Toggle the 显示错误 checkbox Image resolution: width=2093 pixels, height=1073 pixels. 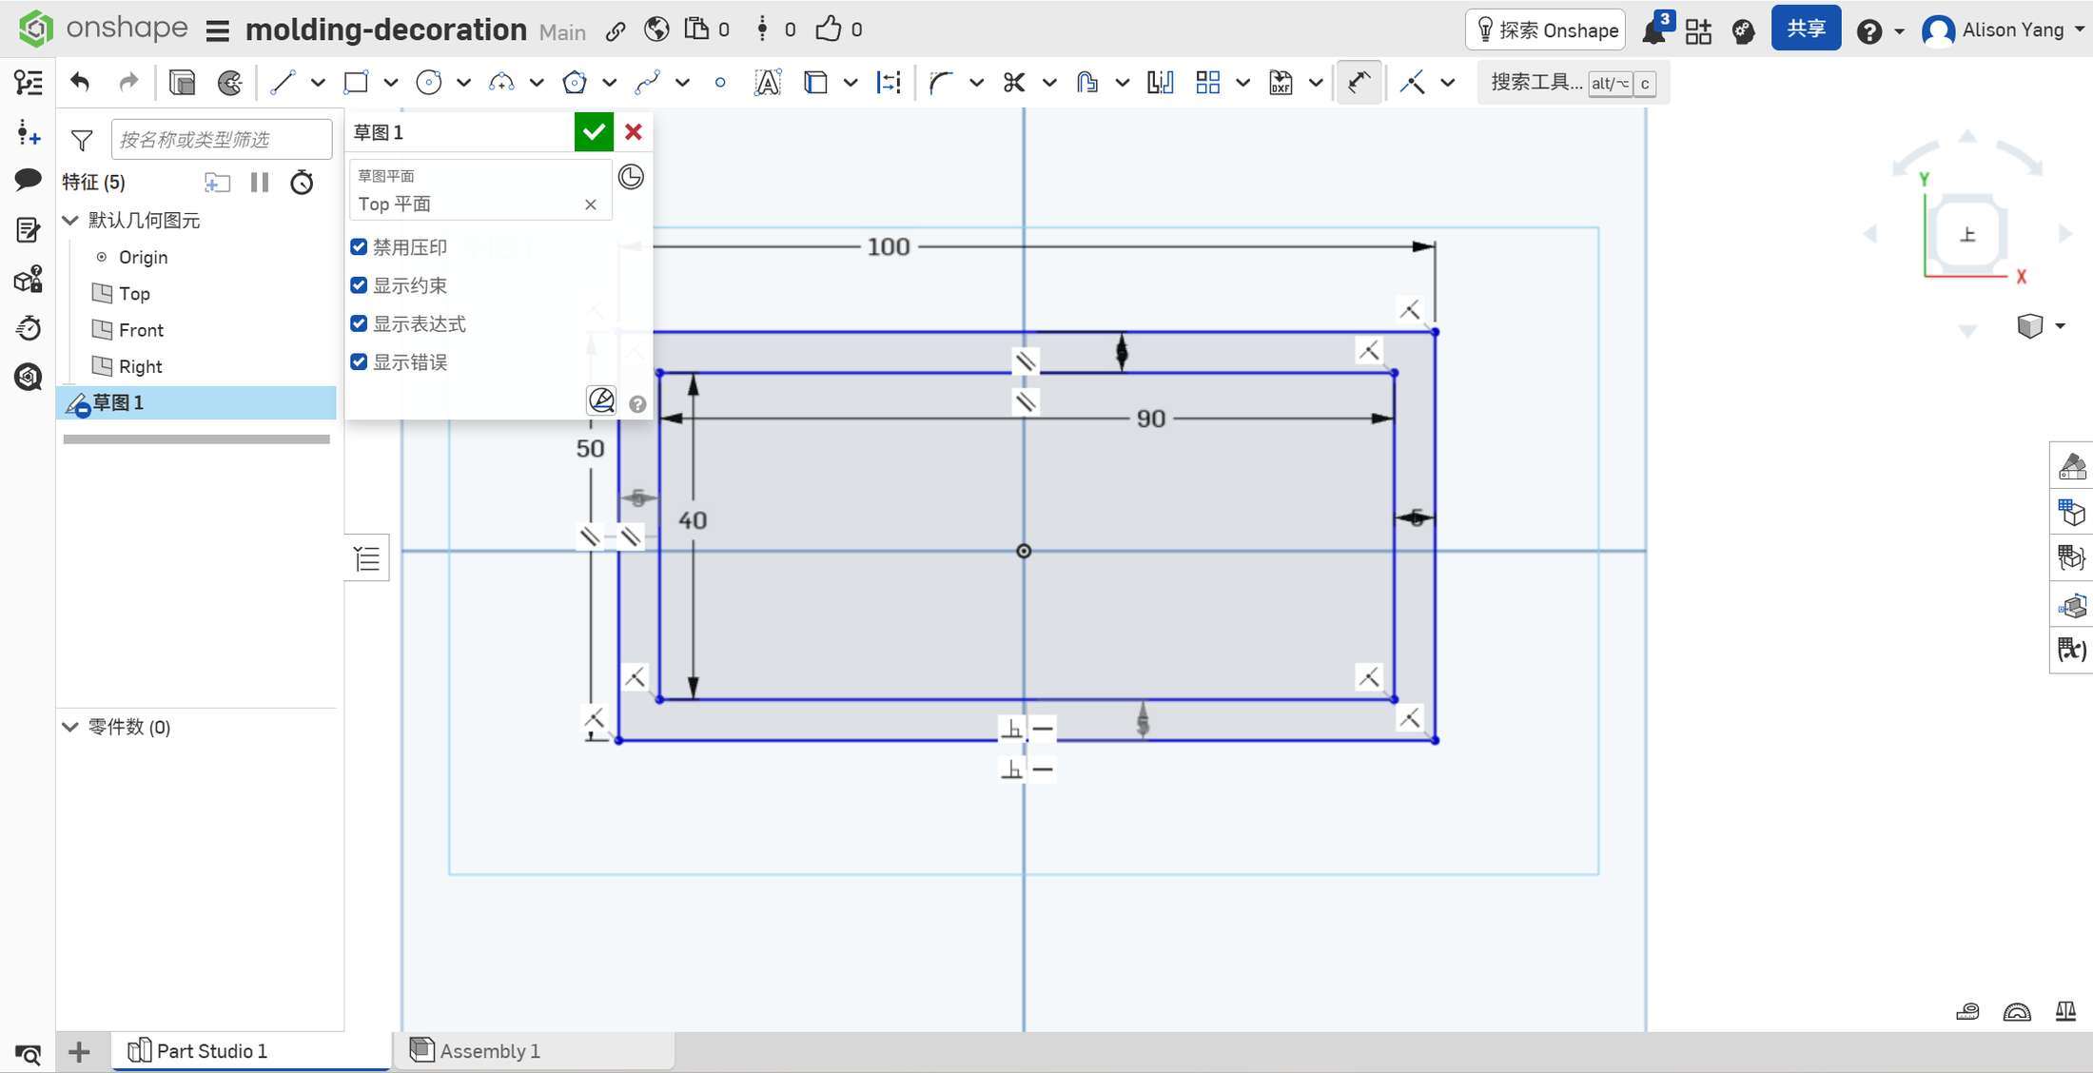tap(359, 361)
